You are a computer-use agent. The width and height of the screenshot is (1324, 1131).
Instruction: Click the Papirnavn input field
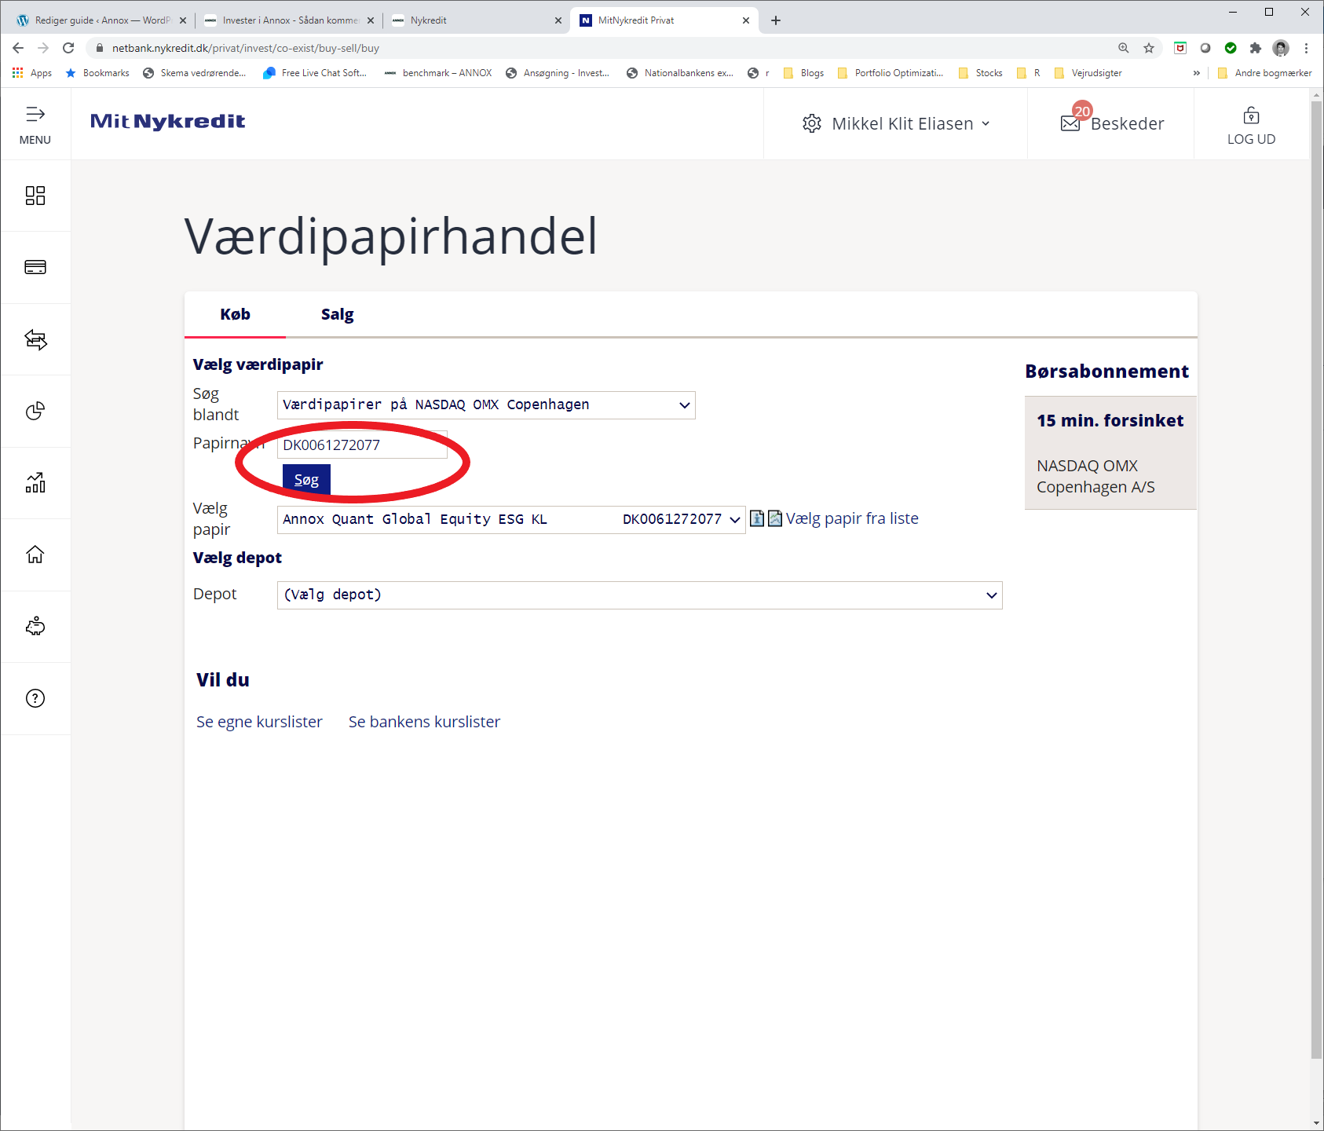click(362, 445)
